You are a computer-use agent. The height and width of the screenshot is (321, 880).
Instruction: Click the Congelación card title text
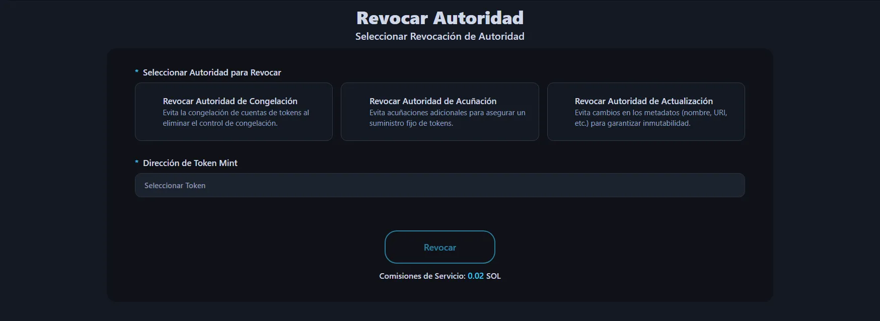[230, 101]
